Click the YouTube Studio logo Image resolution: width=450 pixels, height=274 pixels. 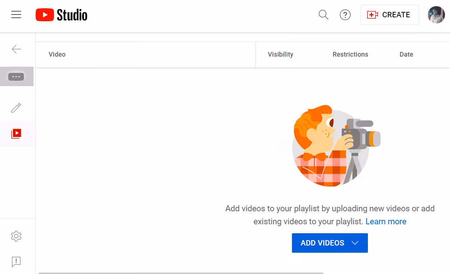click(62, 15)
